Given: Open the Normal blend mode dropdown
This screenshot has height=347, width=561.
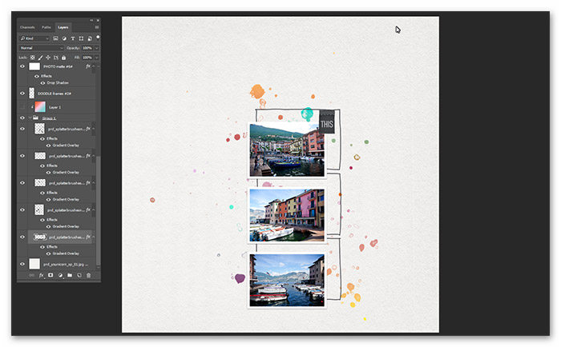Looking at the screenshot, I should 41,48.
